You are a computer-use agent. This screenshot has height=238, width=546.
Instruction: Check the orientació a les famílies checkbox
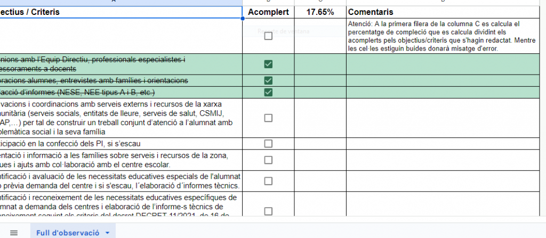tap(268, 160)
